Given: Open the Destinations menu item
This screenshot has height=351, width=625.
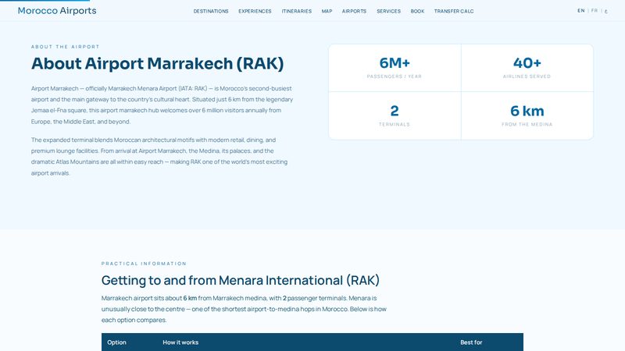Looking at the screenshot, I should coord(211,11).
